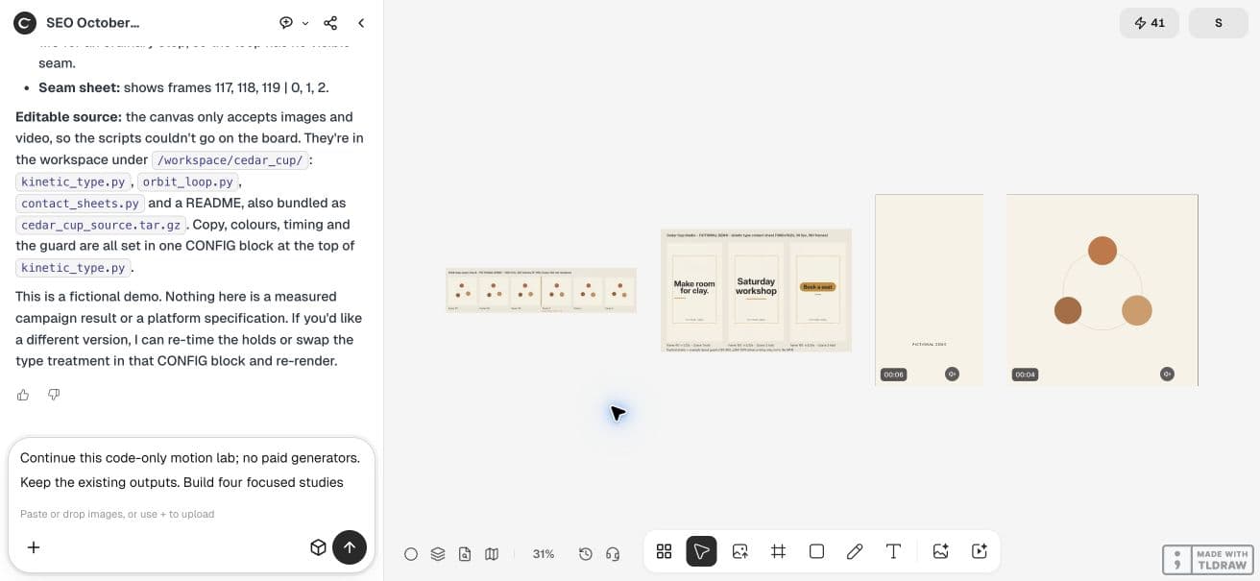Select the contact sheet strip thumbnail

pyautogui.click(x=541, y=290)
